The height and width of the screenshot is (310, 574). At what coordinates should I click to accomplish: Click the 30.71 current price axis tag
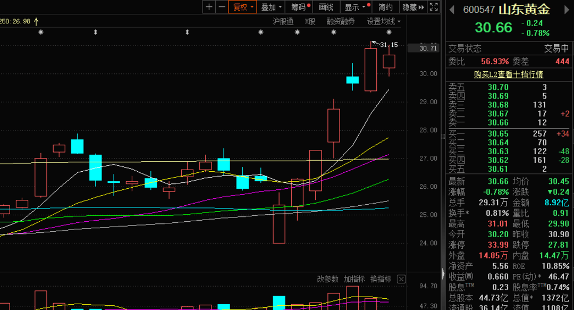tap(424, 48)
